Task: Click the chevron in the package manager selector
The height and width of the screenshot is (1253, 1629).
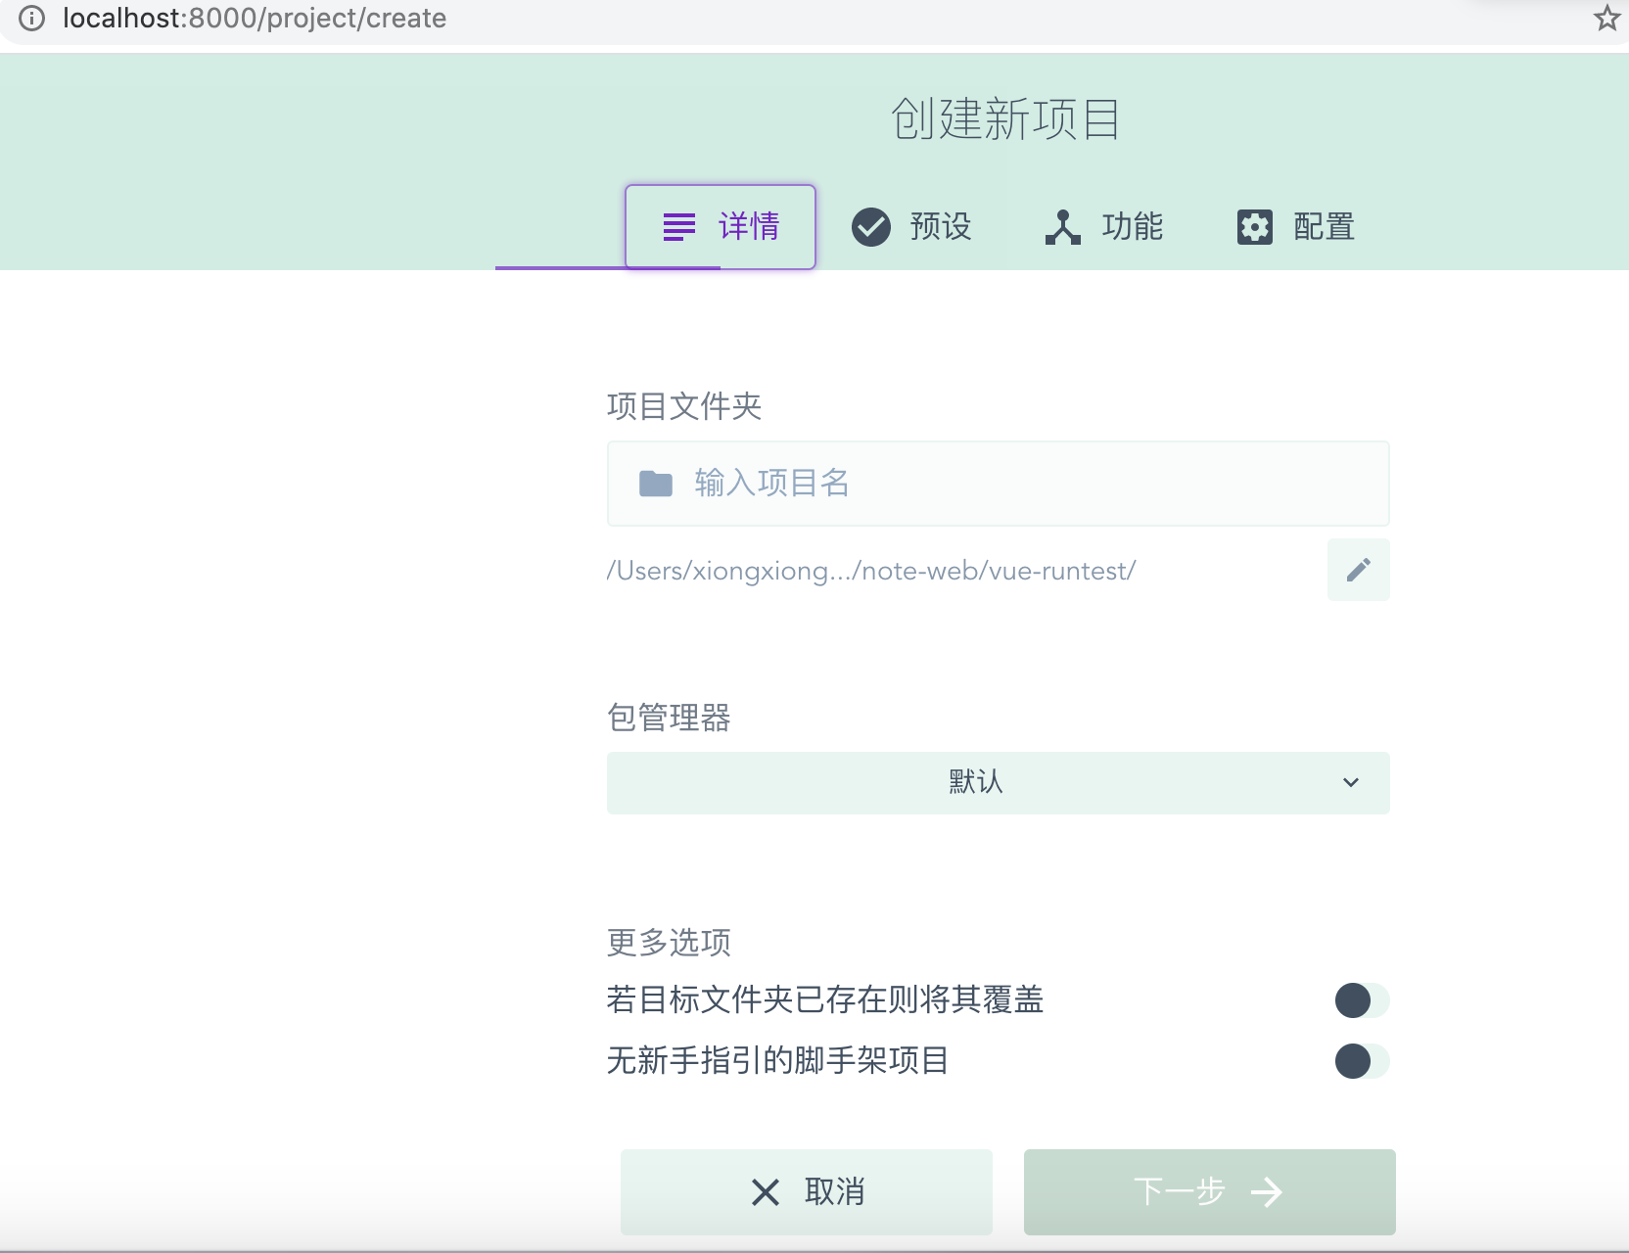Action: tap(1351, 782)
